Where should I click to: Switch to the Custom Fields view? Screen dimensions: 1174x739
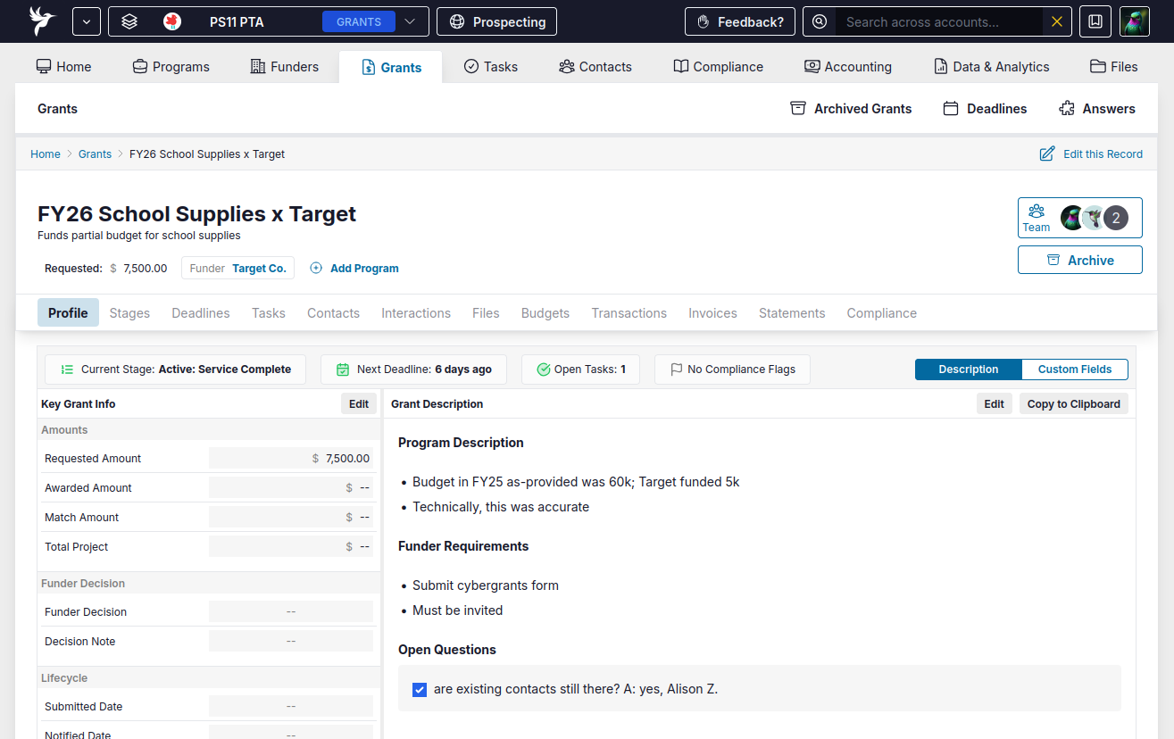tap(1074, 369)
